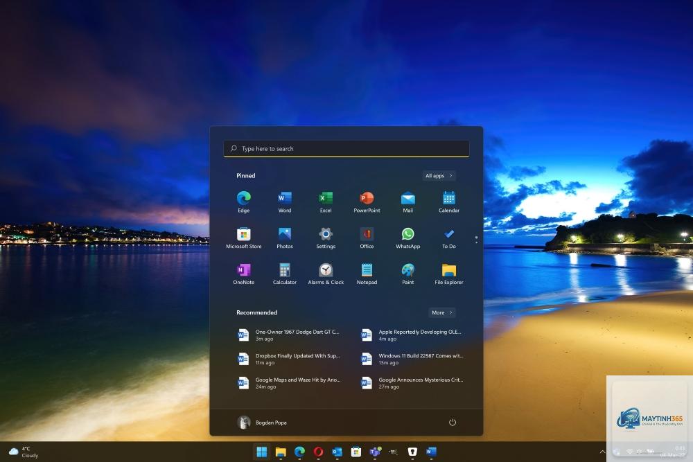Launch Microsoft Store from the Pinned section
This screenshot has height=462, width=693.
(243, 238)
